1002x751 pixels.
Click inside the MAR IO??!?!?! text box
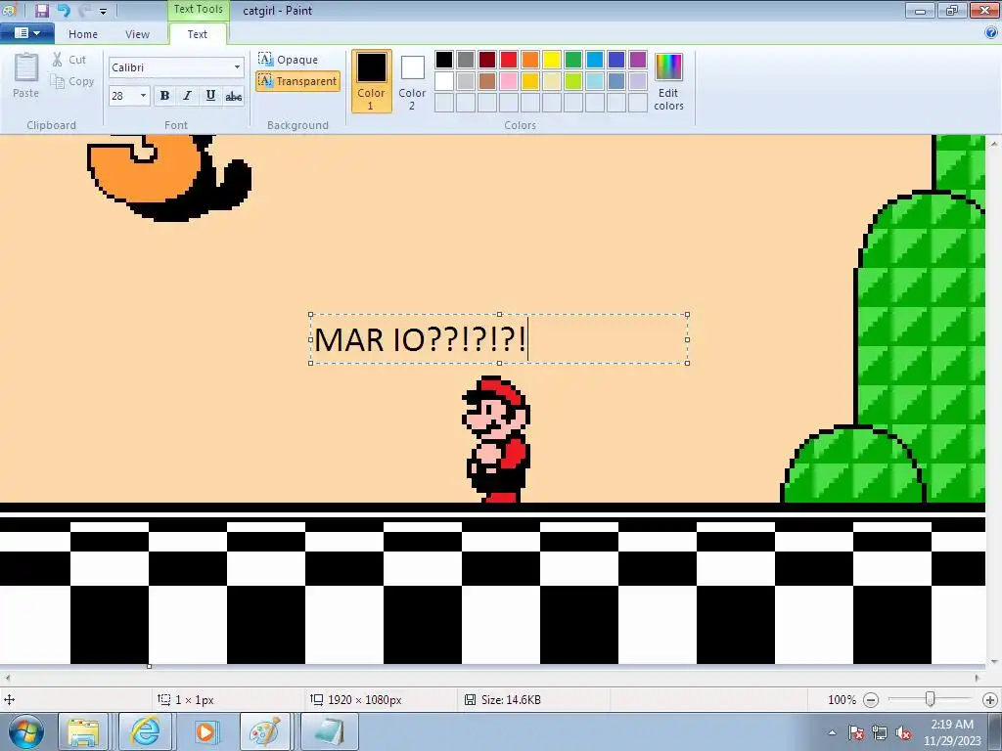coord(499,339)
